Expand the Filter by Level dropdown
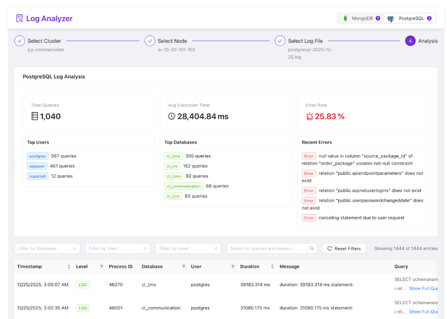Viewport: 447px width, 319px height. coord(188,248)
